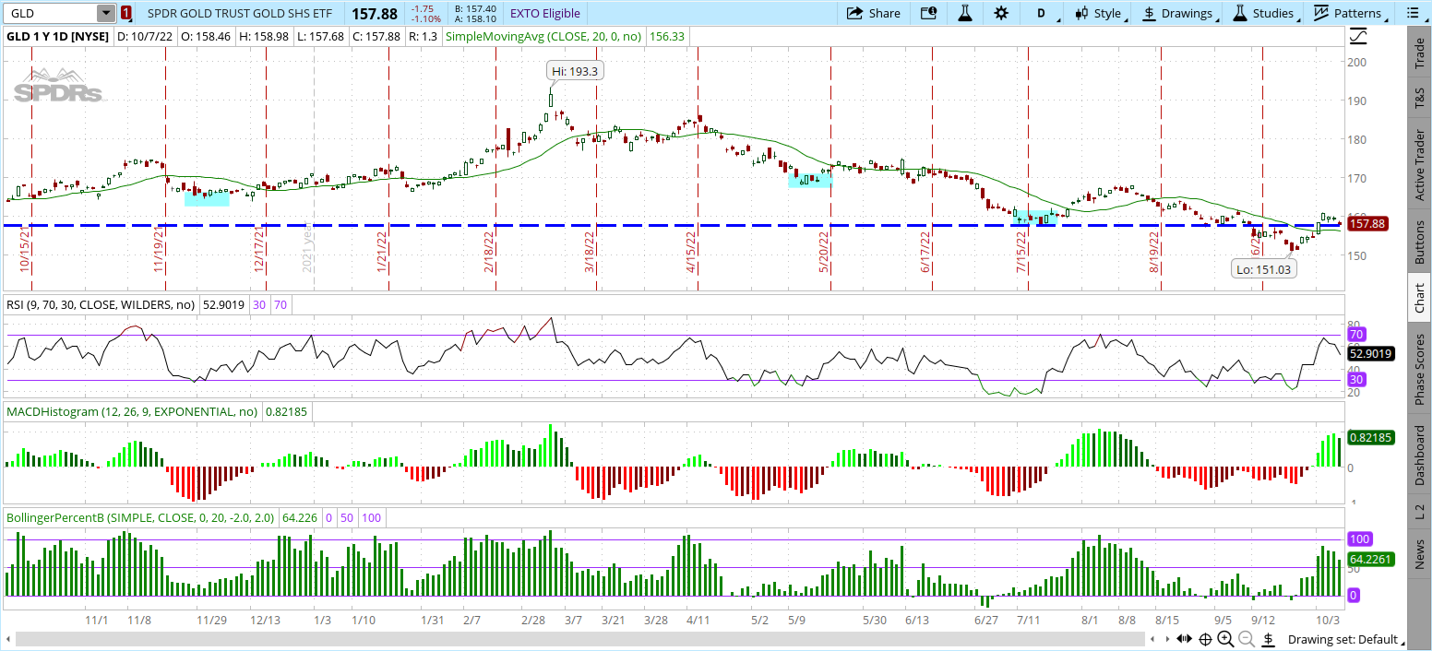Viewport: 1432px width, 651px height.
Task: Click the BollingerPercentB 100 level tag
Action: point(1359,539)
